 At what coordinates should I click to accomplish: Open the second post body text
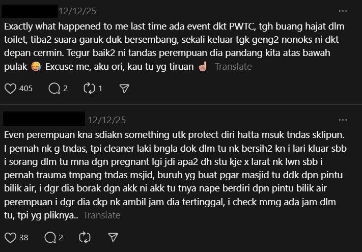tap(176, 175)
